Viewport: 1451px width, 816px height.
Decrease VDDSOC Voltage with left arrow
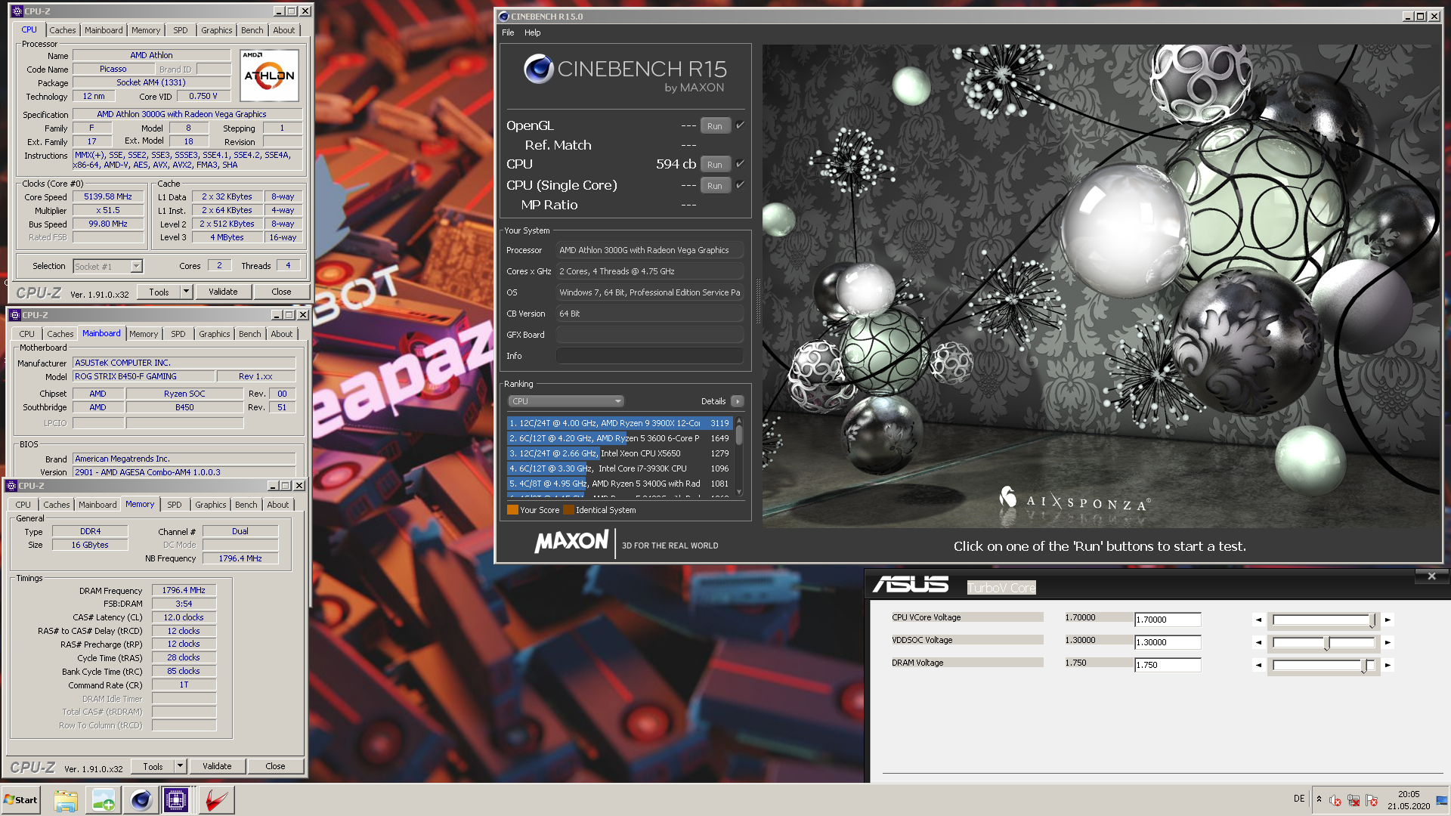1258,643
